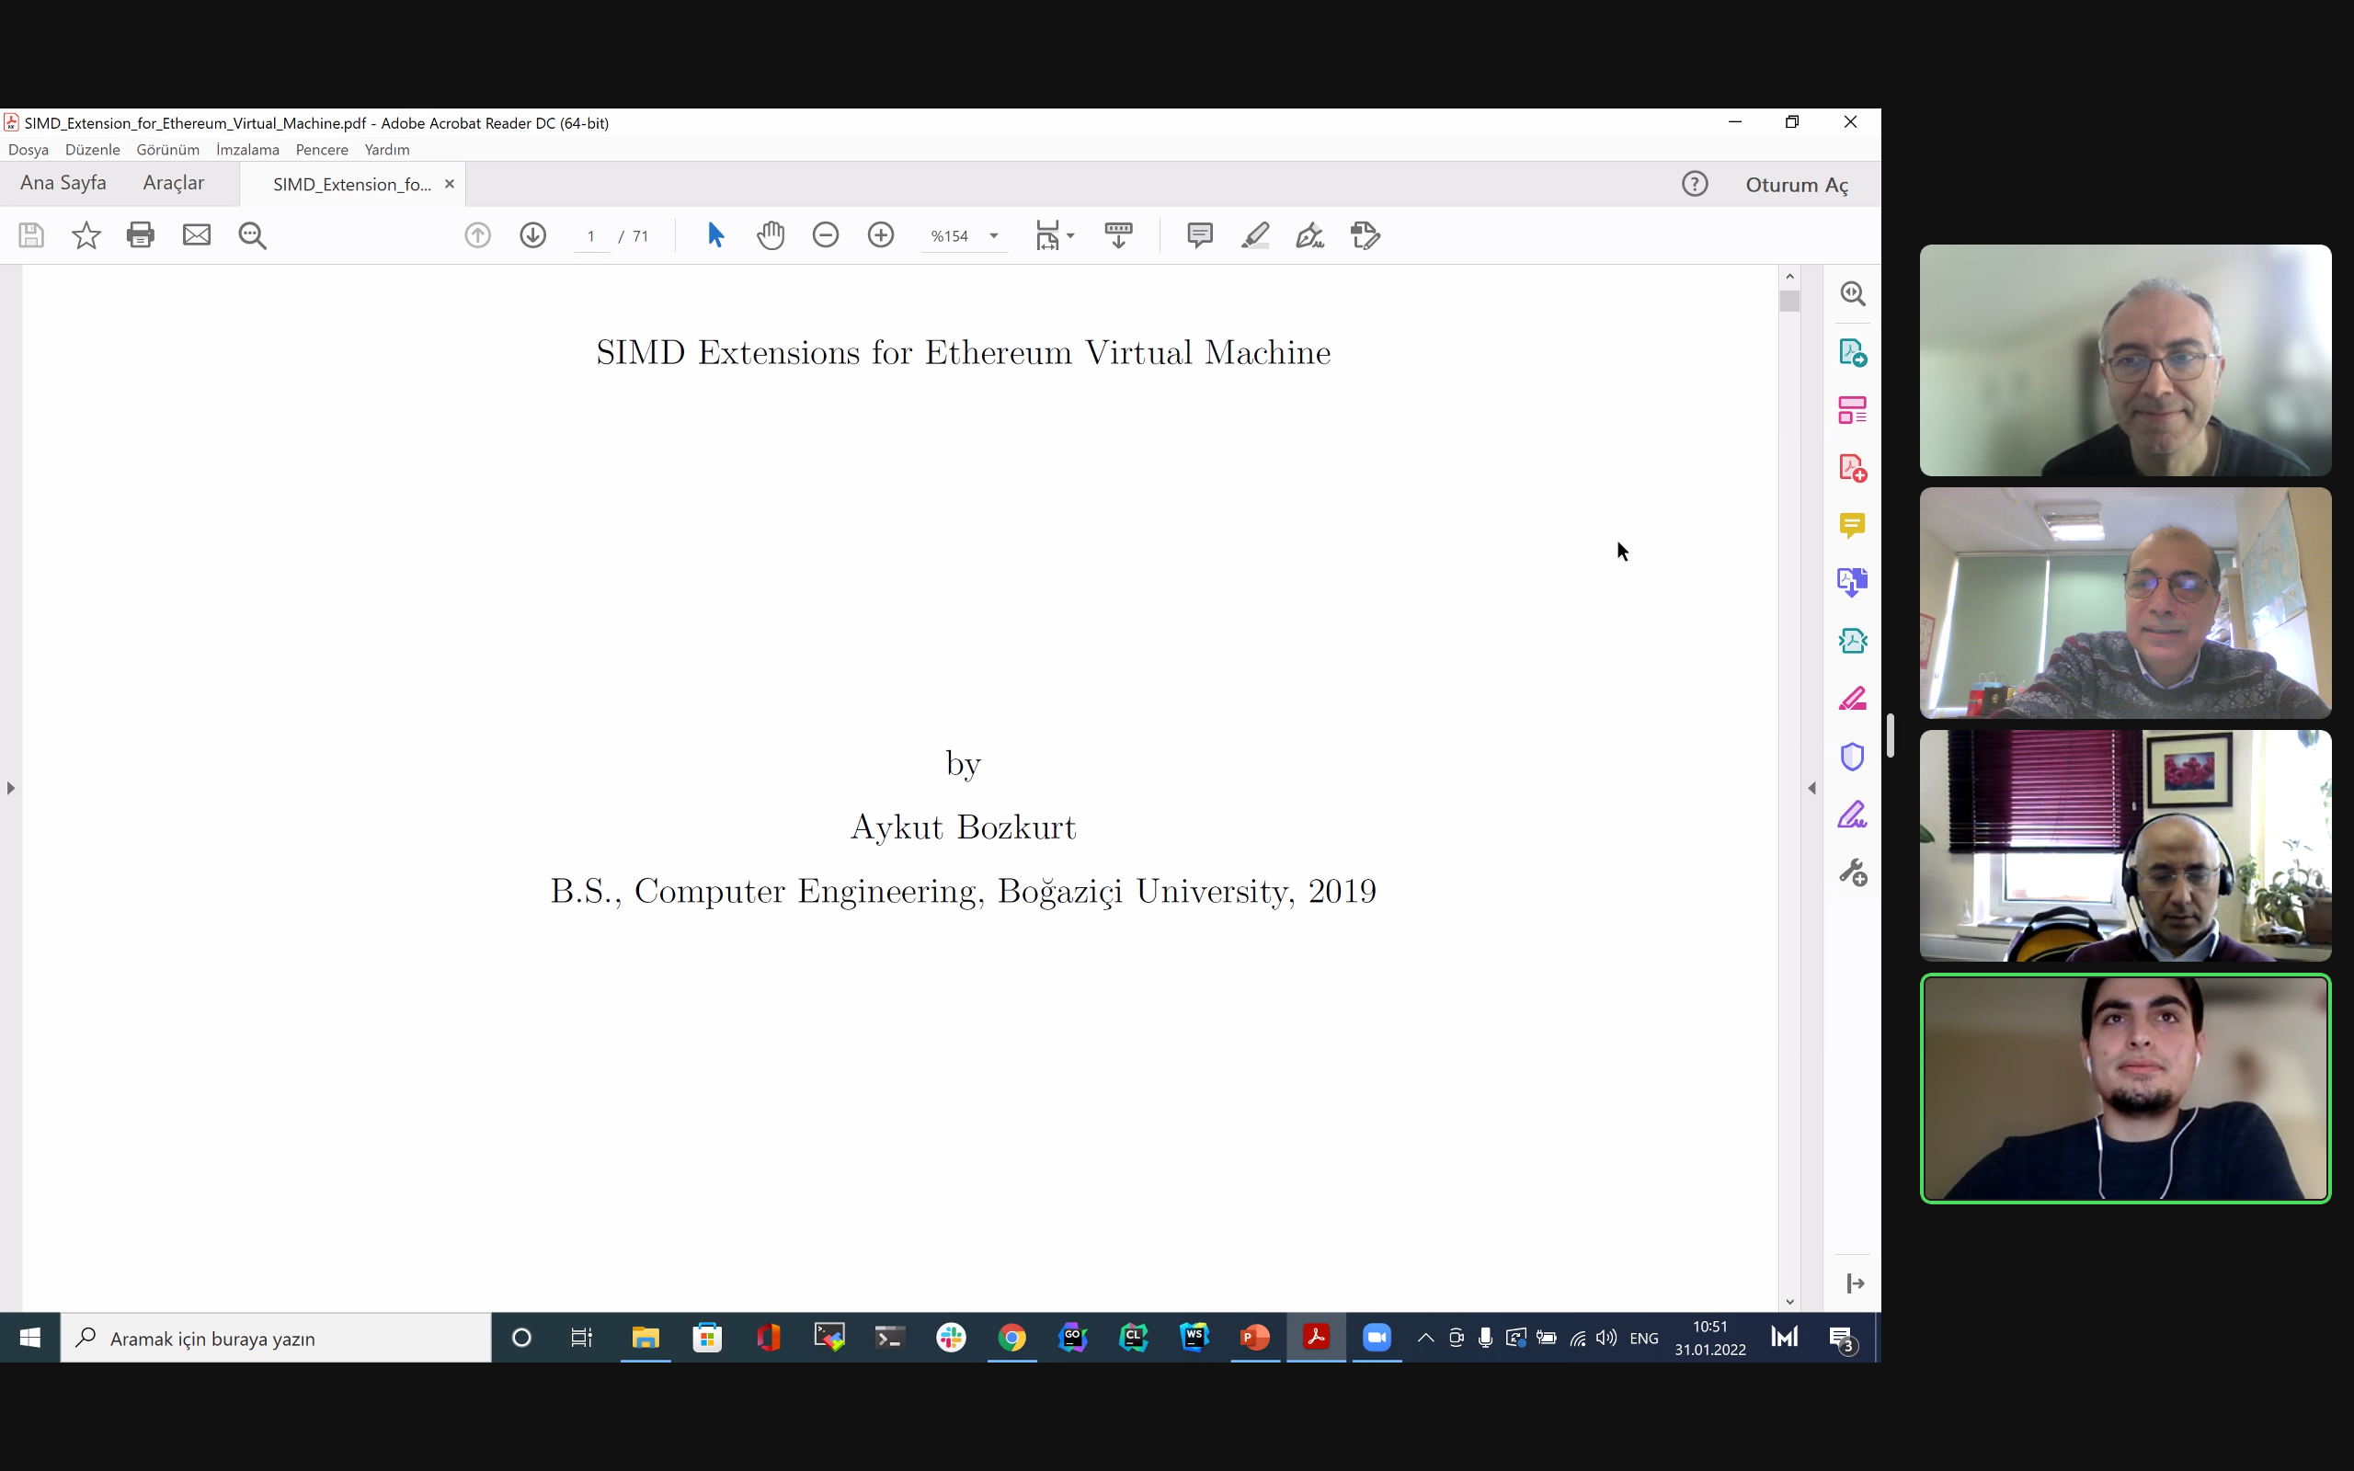Viewport: 2354px width, 1471px height.
Task: Expand the left navigation pane
Action: pos(11,788)
